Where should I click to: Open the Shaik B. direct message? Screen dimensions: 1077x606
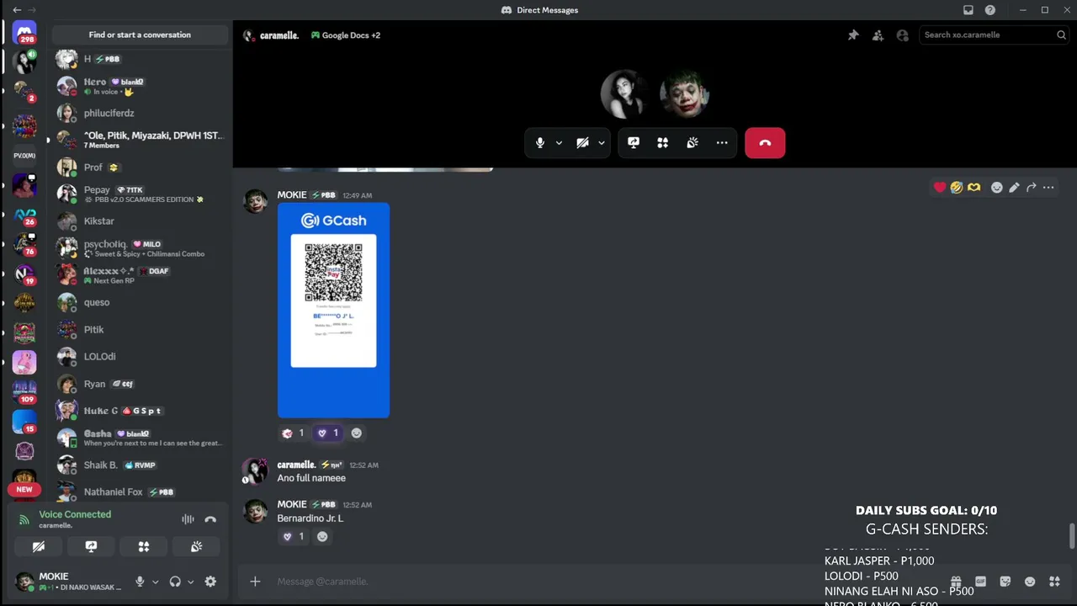(140, 465)
